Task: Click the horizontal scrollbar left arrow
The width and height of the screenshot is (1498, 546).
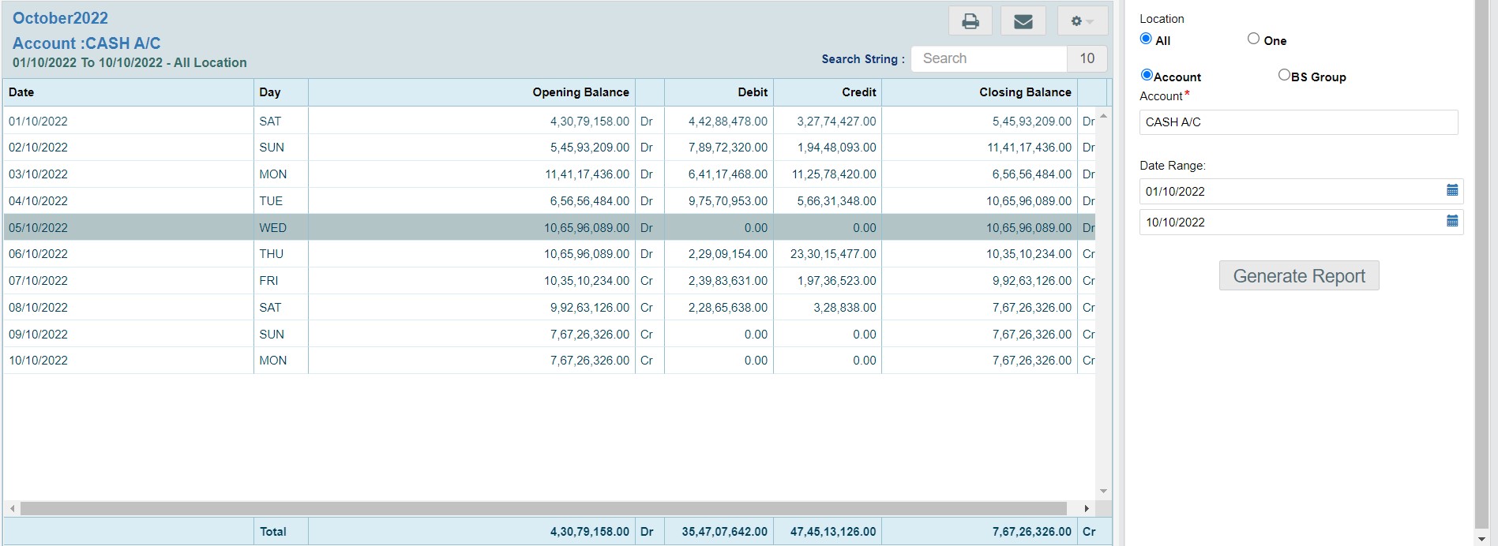Action: tap(11, 509)
